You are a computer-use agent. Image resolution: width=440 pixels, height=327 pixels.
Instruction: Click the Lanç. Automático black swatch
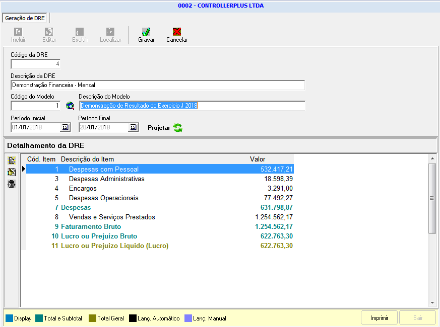click(133, 318)
